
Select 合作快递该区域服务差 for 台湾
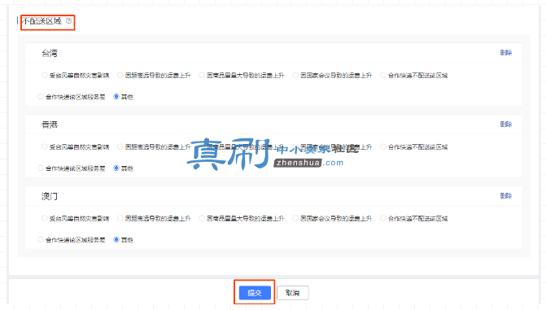[41, 97]
